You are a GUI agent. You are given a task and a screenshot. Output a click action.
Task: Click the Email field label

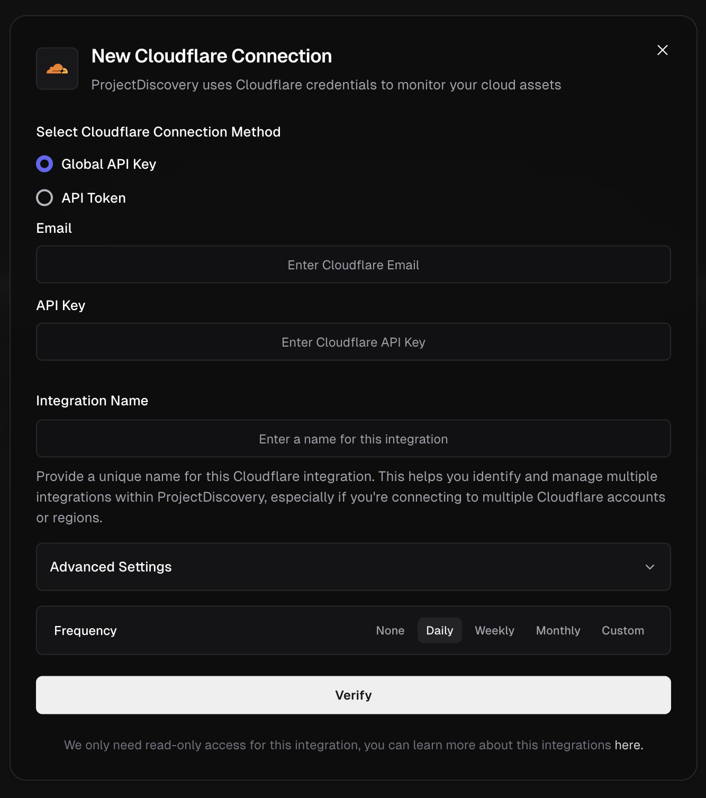point(53,228)
